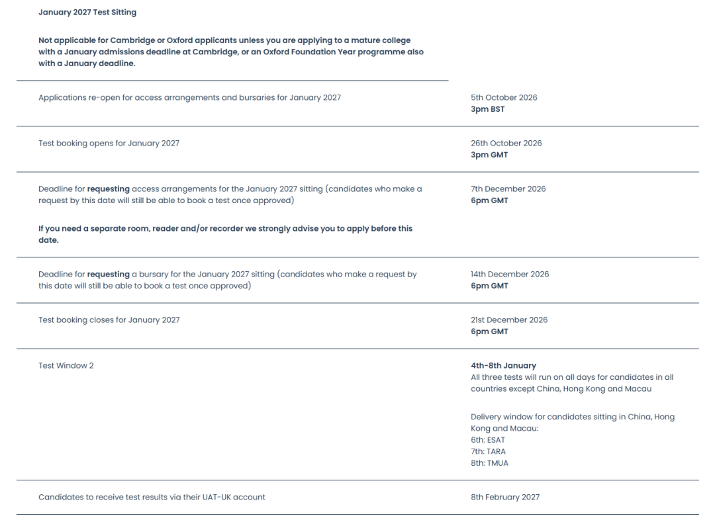715x524 pixels.
Task: Select the 8th February 2027 date
Action: 504,497
